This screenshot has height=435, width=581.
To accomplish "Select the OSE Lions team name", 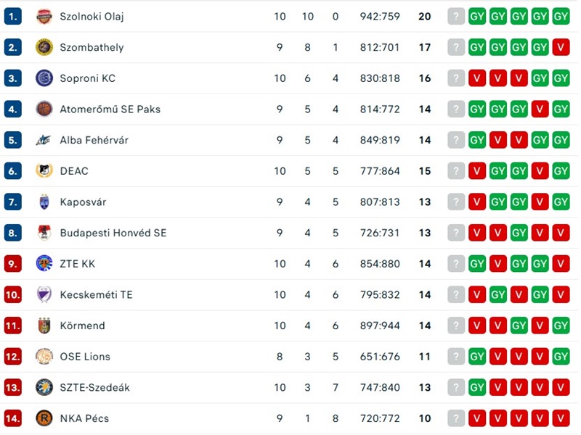I will pos(85,357).
